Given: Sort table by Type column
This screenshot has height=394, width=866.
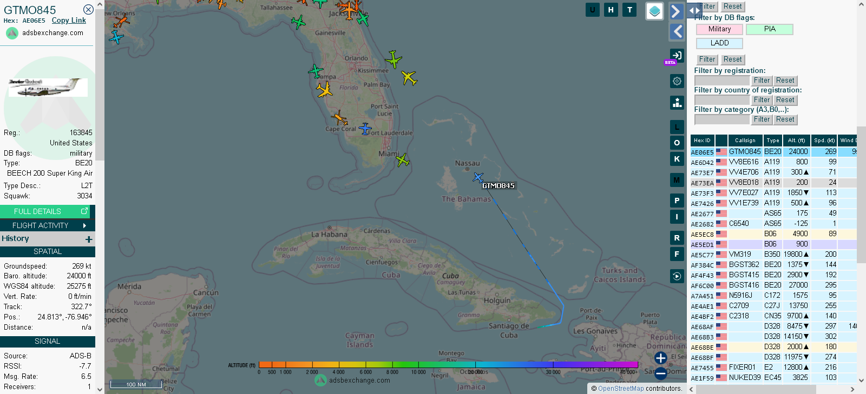Looking at the screenshot, I should click(773, 141).
